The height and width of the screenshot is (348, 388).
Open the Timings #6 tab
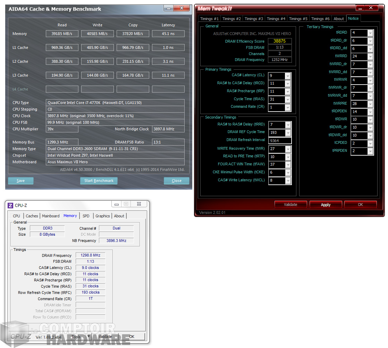tap(320, 19)
